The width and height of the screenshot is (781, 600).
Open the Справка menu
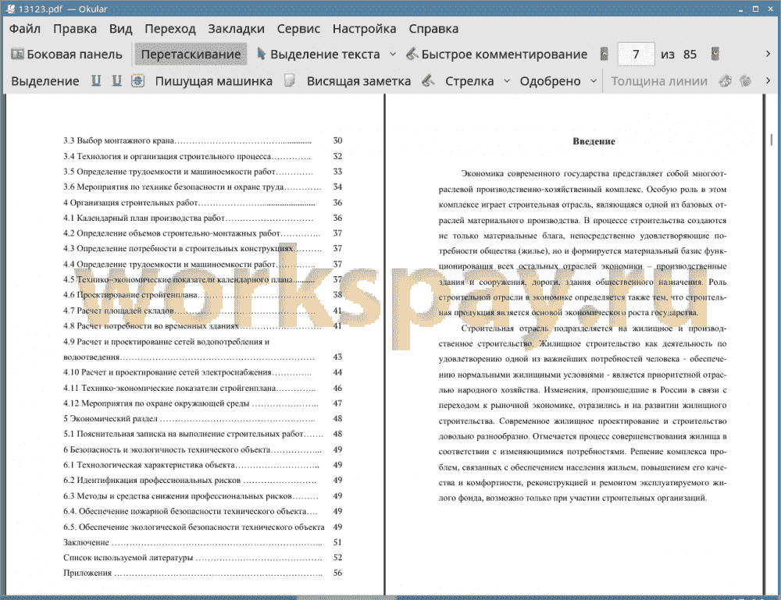click(433, 29)
